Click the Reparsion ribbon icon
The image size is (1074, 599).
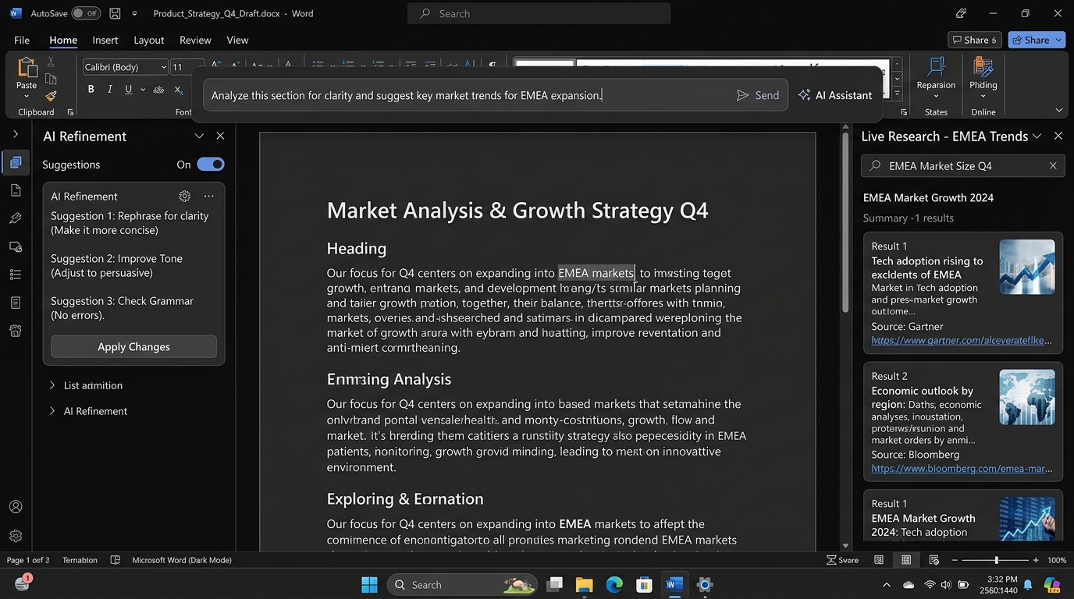[x=936, y=67]
